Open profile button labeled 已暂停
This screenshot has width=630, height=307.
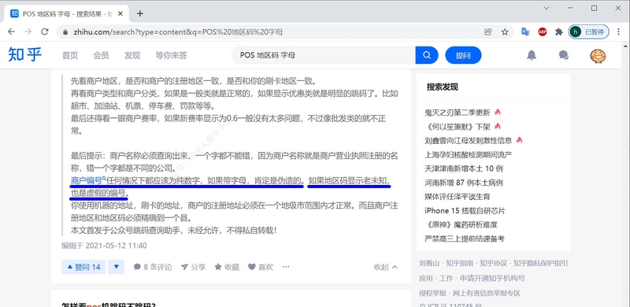(x=588, y=31)
